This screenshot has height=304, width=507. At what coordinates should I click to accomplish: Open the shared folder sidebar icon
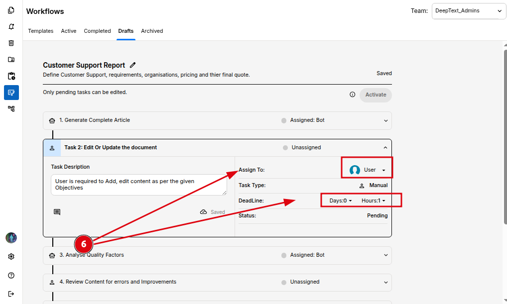point(11,60)
